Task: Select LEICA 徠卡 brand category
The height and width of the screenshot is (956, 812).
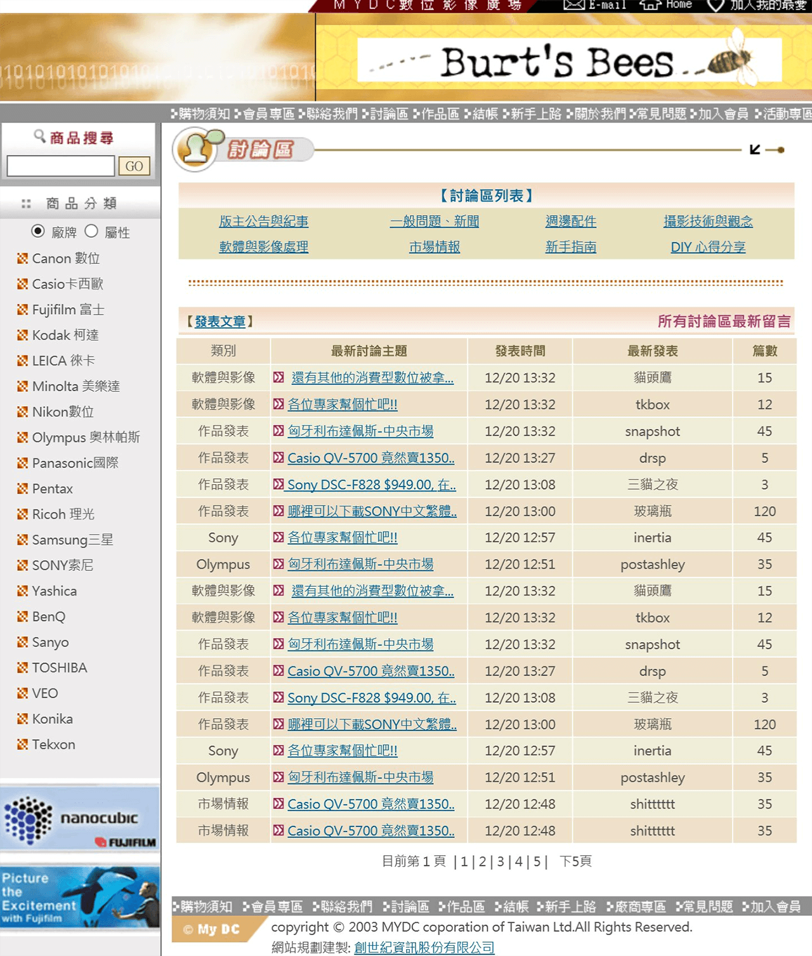Action: (63, 360)
